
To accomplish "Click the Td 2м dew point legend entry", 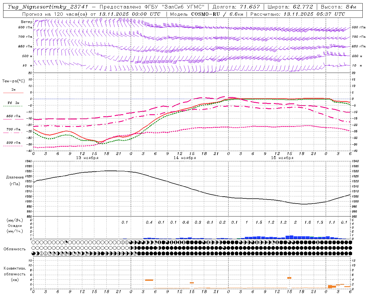I will pyautogui.click(x=13, y=103).
